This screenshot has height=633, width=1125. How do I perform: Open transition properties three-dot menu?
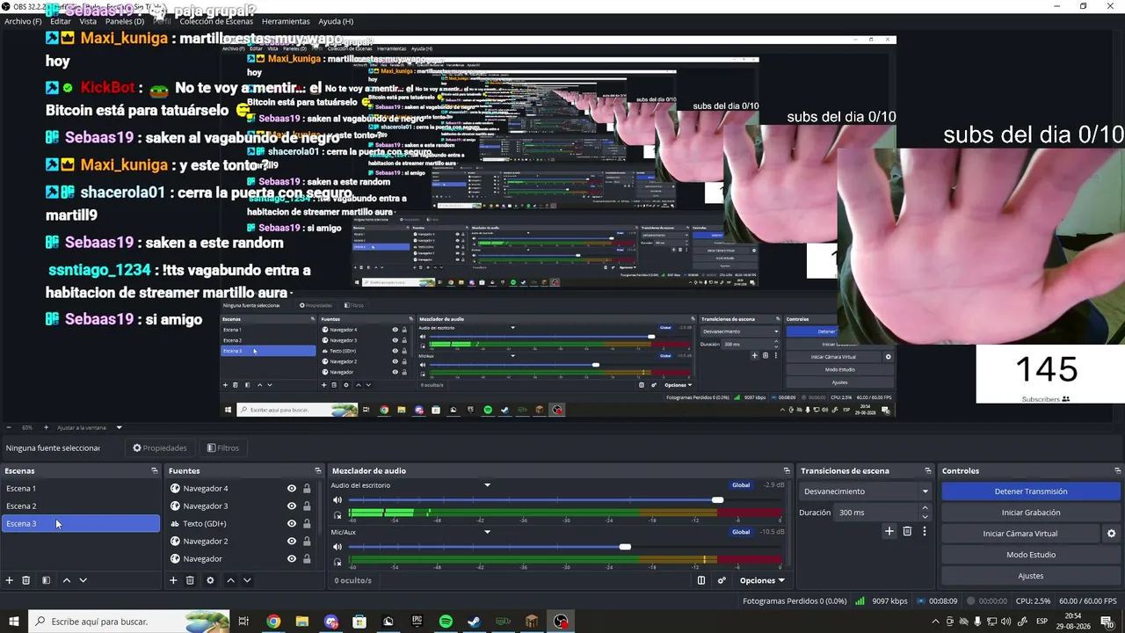coord(925,531)
